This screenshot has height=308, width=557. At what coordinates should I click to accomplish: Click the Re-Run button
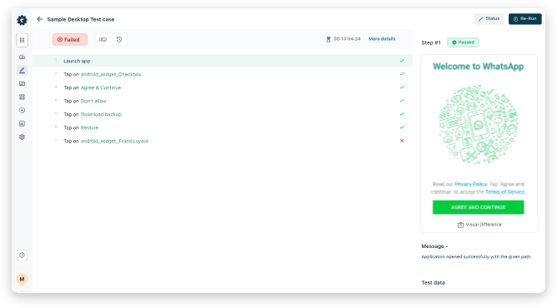pos(524,19)
